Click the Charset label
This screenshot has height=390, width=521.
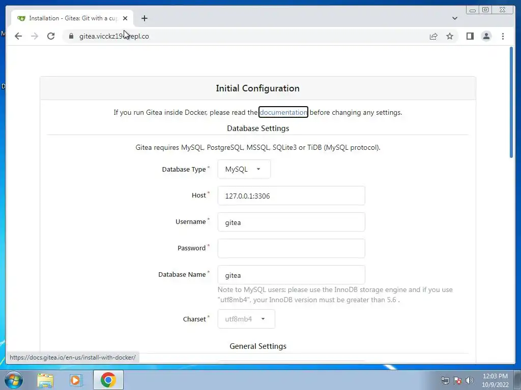click(194, 319)
